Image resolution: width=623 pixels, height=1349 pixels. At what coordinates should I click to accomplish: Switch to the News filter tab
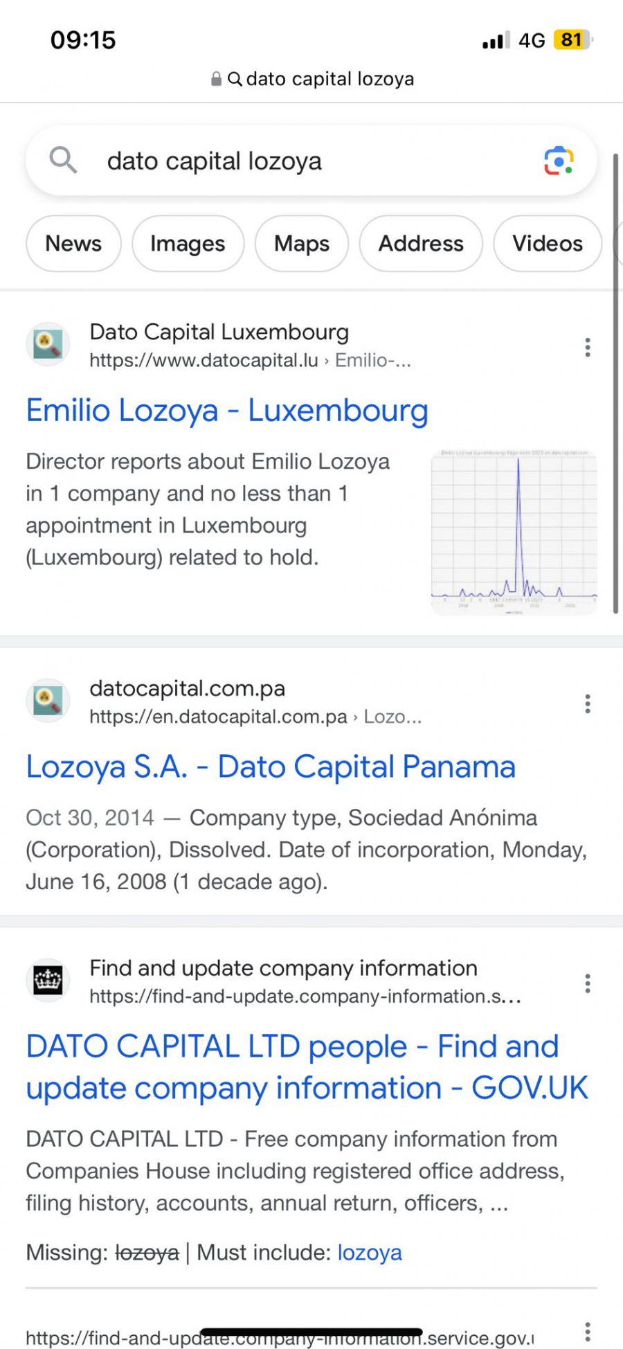click(73, 244)
